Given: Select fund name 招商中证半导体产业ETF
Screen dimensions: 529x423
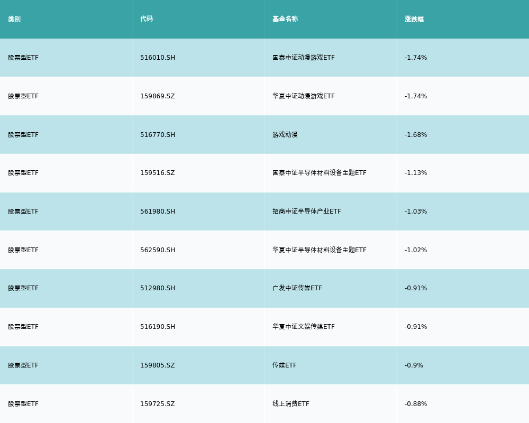Looking at the screenshot, I should (x=307, y=212).
